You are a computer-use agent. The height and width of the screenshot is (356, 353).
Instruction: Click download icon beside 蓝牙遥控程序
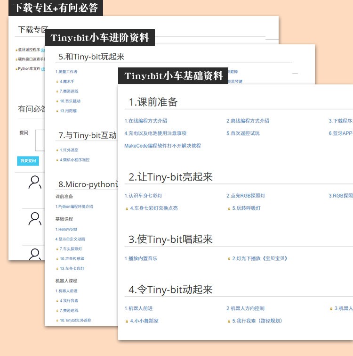43,50
